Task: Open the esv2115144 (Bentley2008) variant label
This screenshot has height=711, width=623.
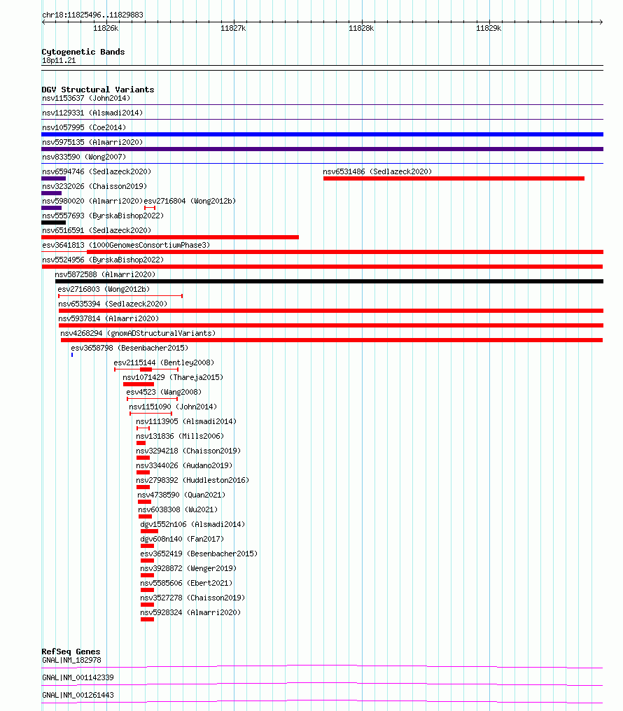Action: (x=164, y=362)
